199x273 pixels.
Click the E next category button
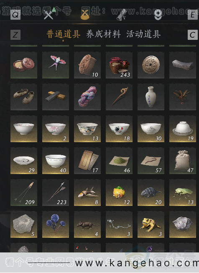pos(193,15)
